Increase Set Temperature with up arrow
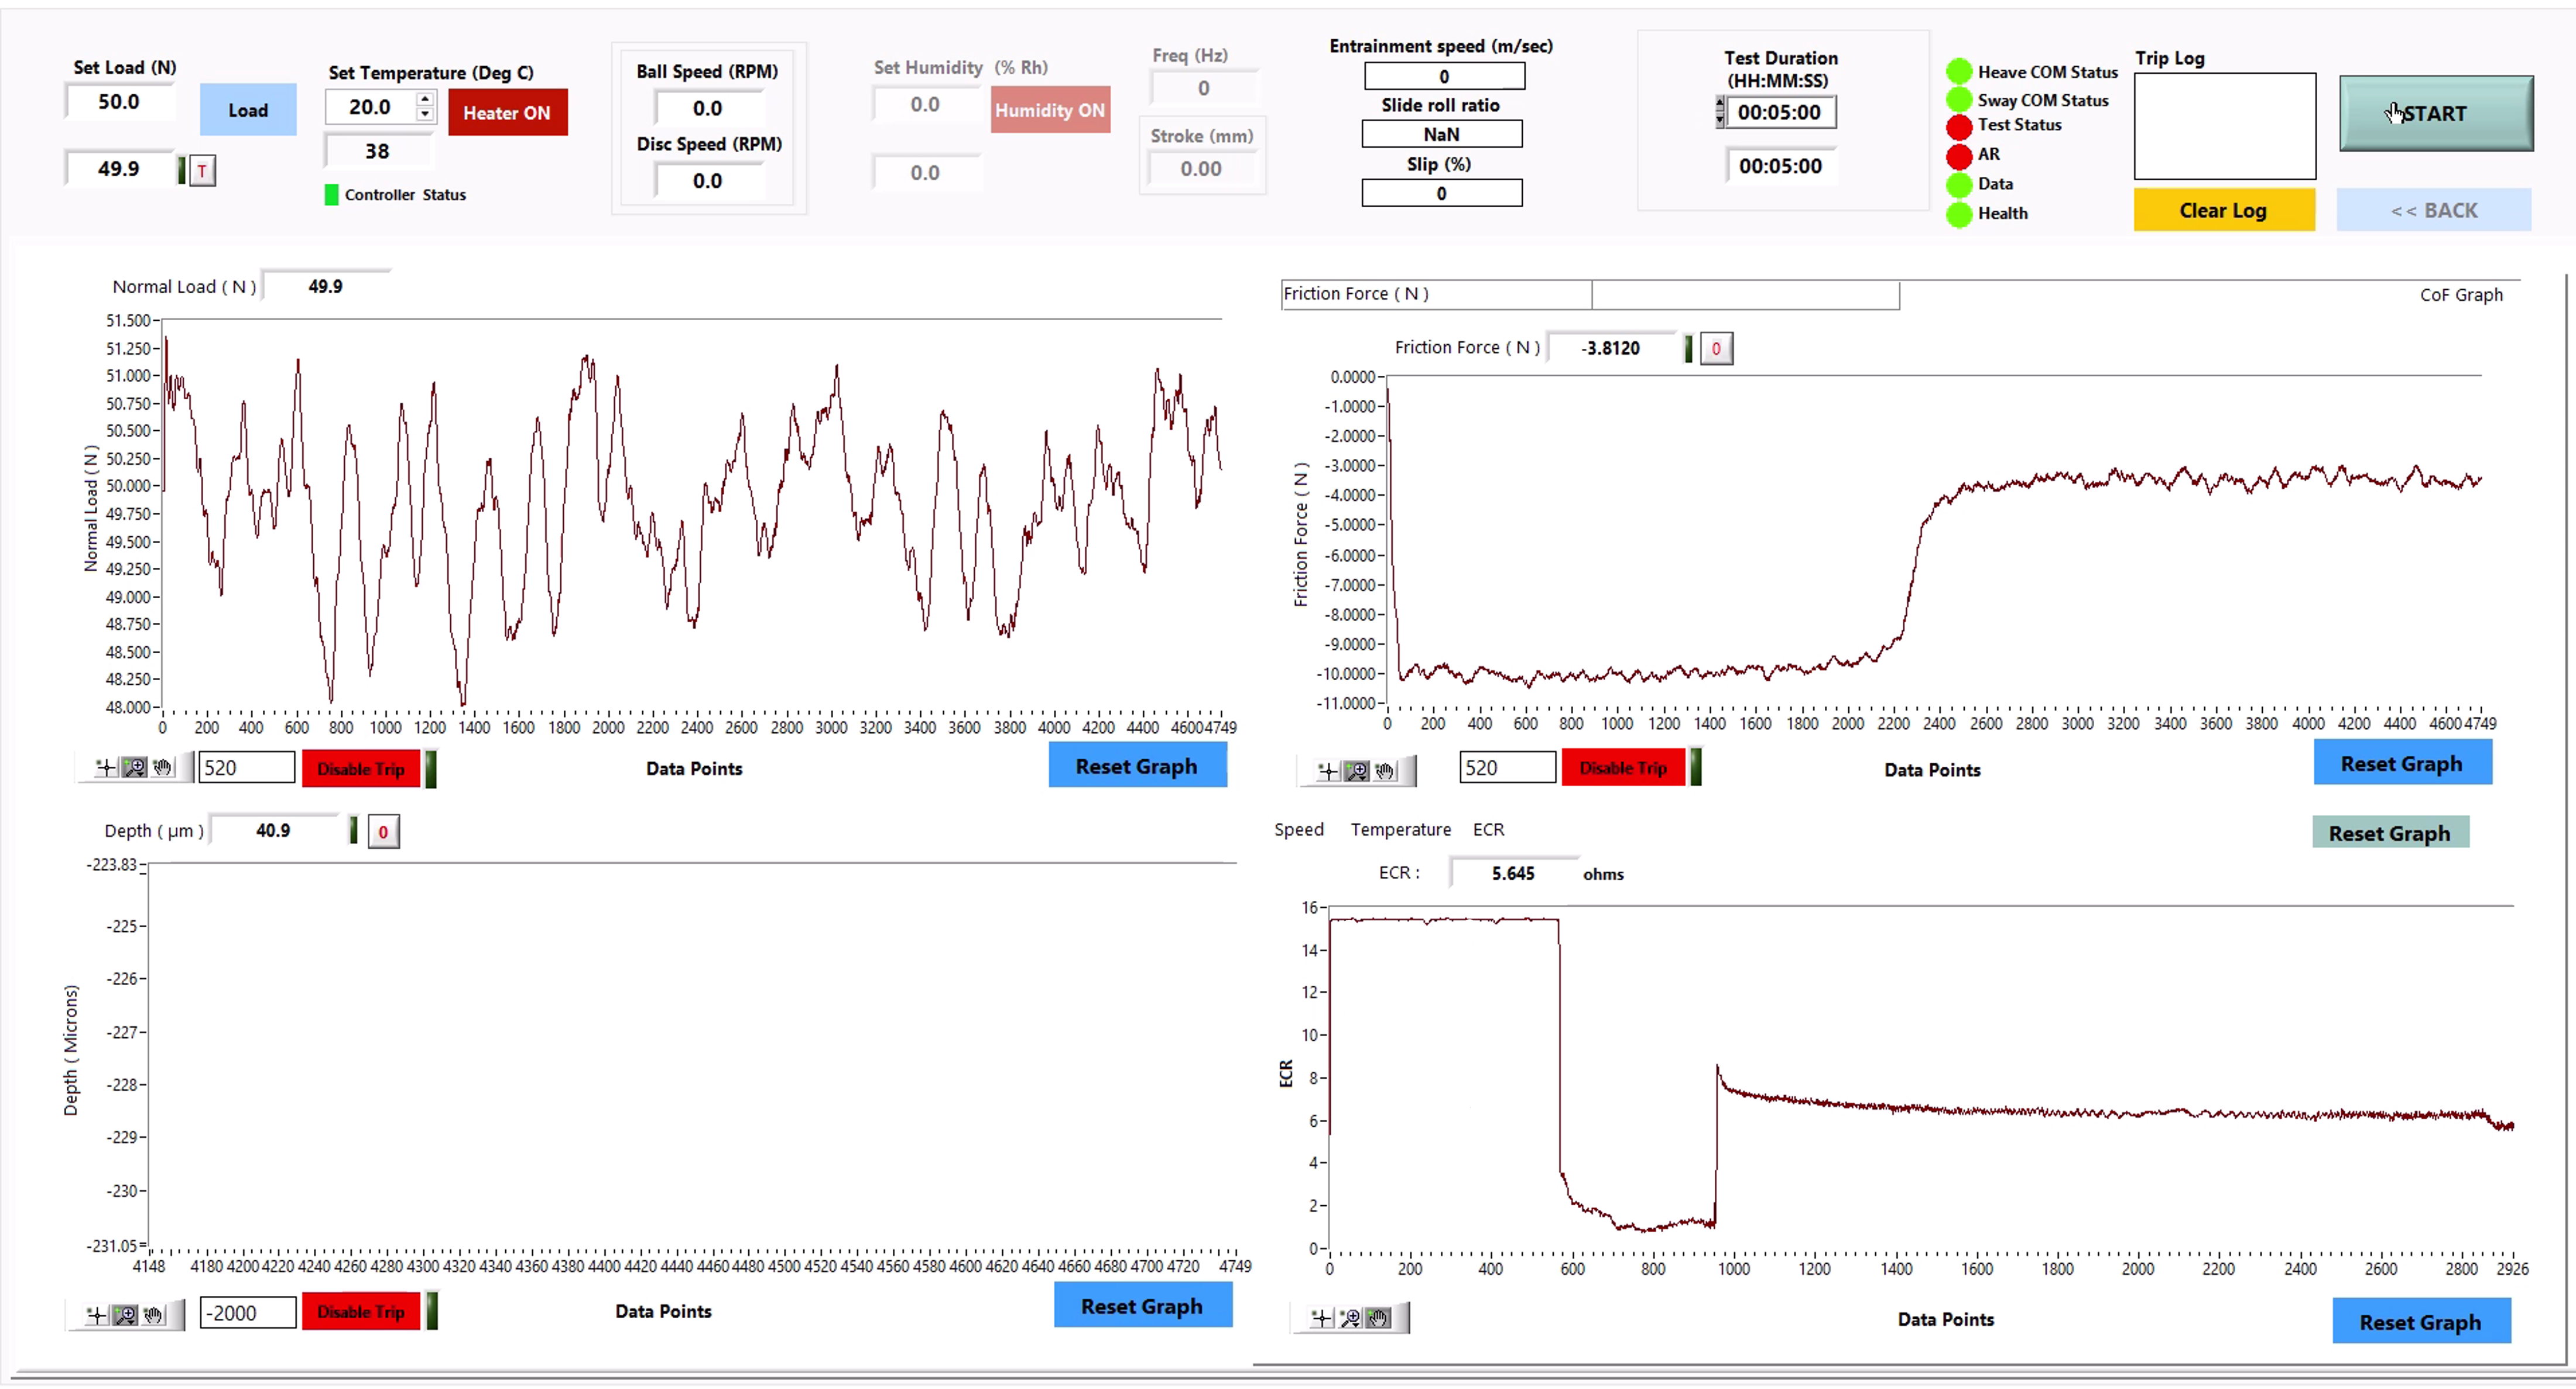This screenshot has height=1389, width=2576. [425, 99]
